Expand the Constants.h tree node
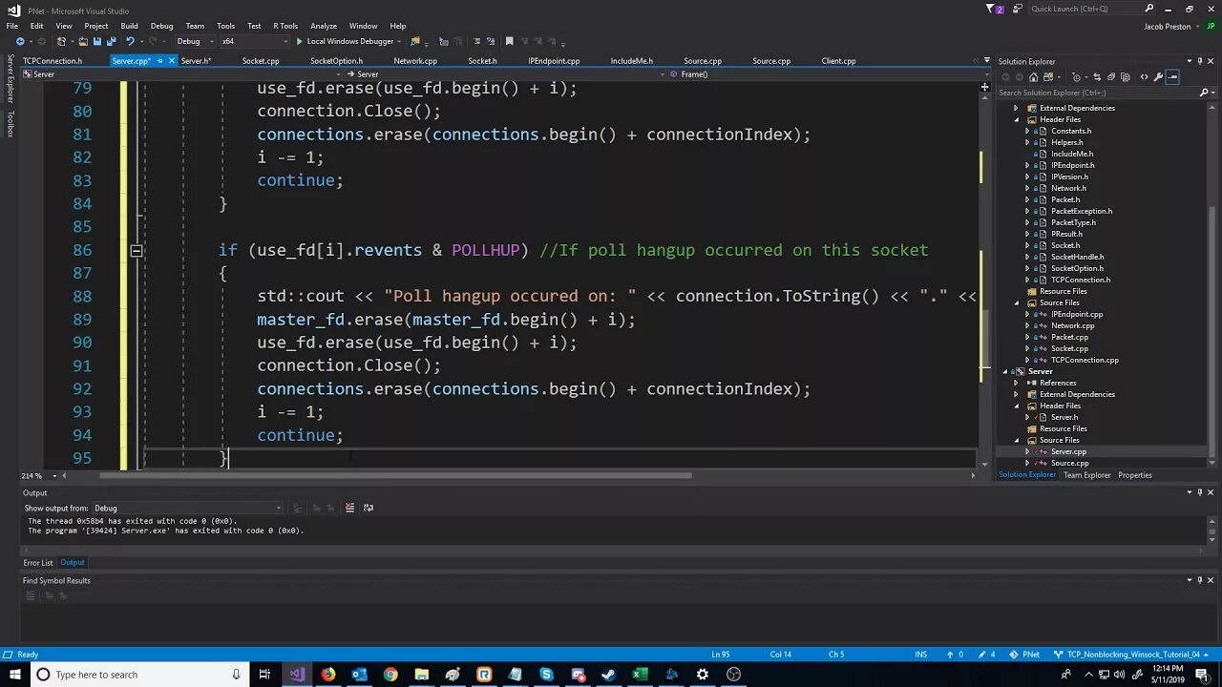The image size is (1222, 687). (x=1027, y=131)
